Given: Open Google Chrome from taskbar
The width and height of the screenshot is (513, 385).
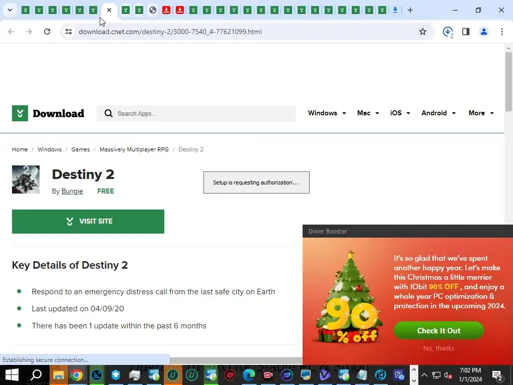Looking at the screenshot, I should tap(77, 375).
